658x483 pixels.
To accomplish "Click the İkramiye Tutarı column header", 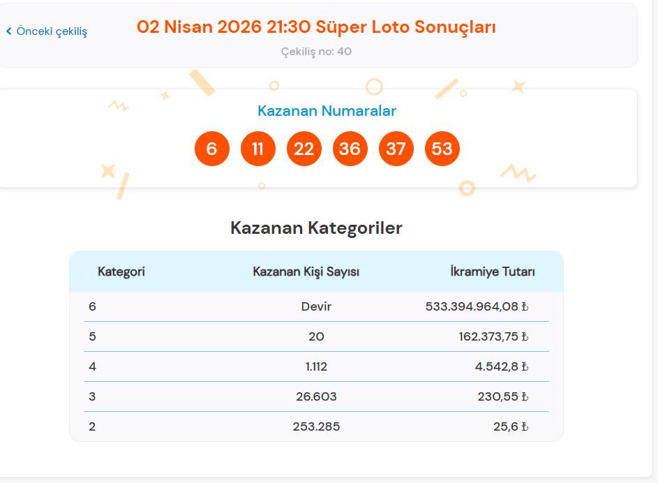I will pyautogui.click(x=493, y=272).
